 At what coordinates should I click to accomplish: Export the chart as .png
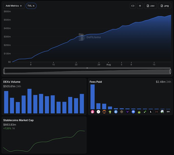tap(165, 6)
